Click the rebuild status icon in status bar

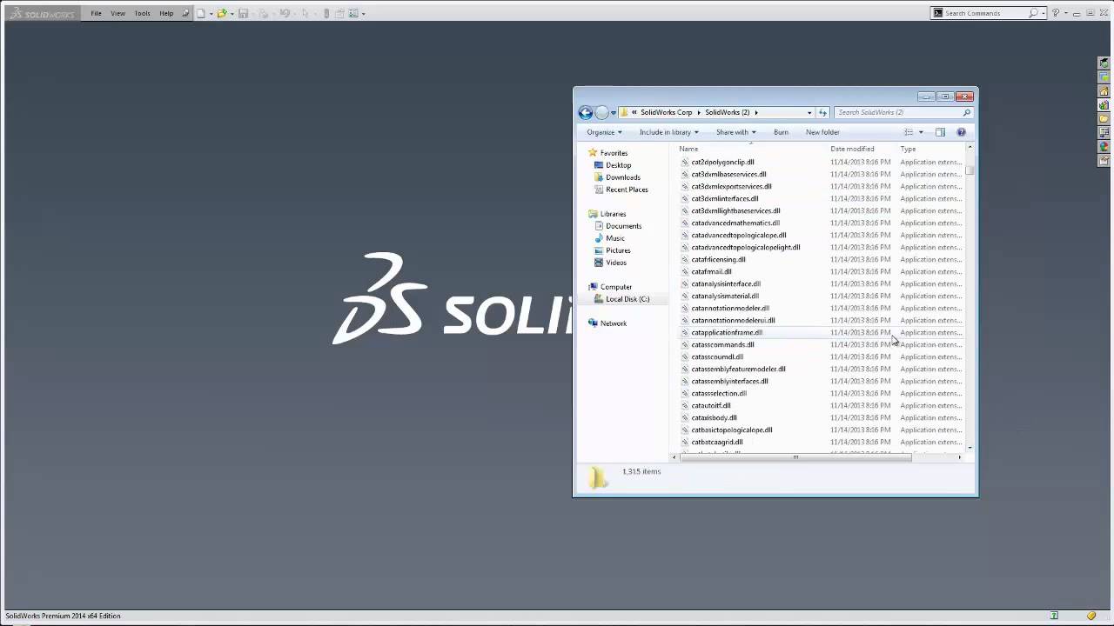coord(1055,616)
